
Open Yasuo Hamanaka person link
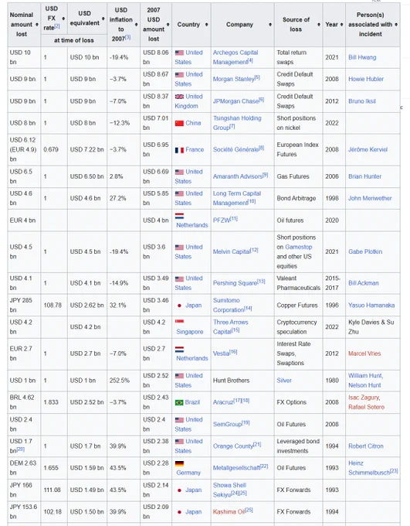371,306
